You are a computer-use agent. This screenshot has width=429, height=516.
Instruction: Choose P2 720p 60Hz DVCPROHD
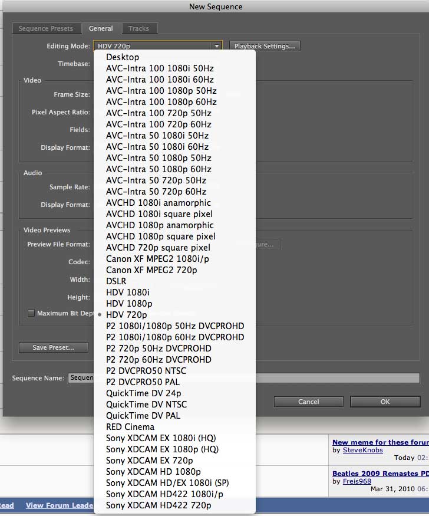[174, 359]
